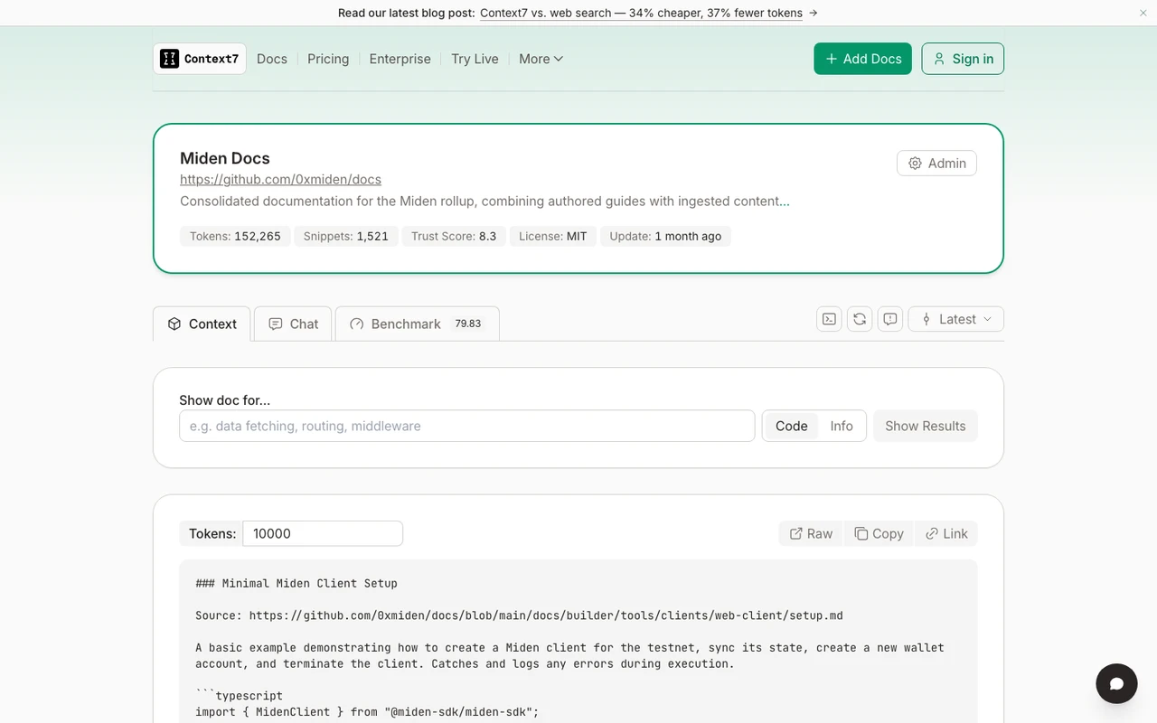Switch to the Context tab
Screen dimensions: 1157x723
point(202,324)
